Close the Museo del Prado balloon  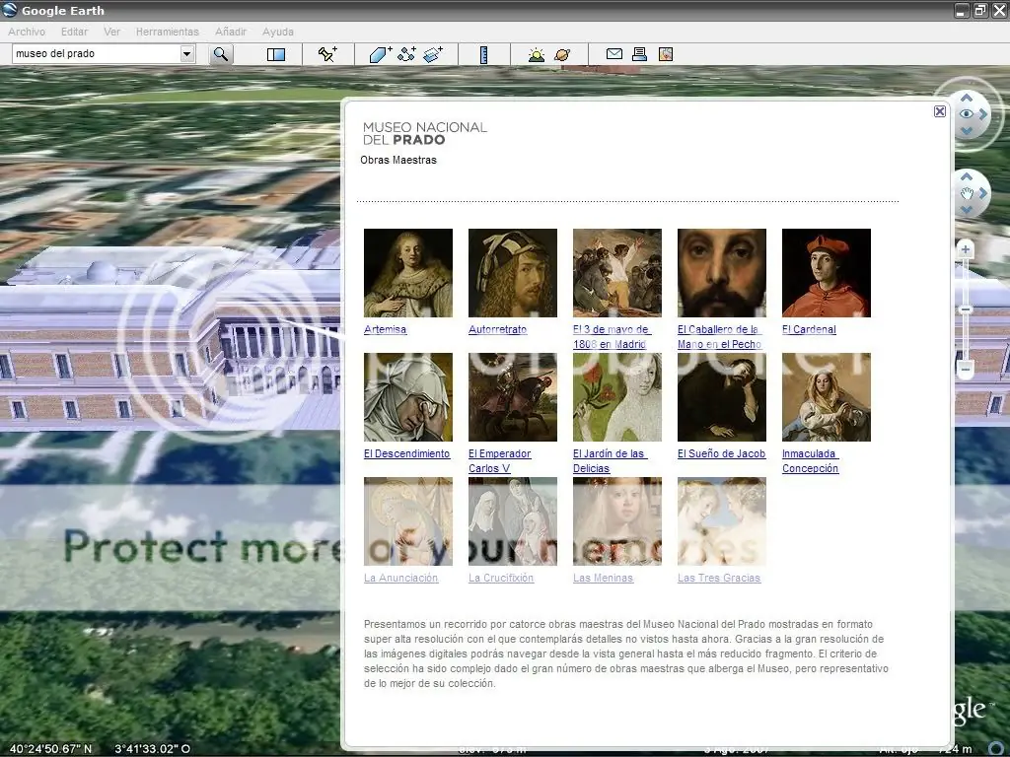[940, 111]
